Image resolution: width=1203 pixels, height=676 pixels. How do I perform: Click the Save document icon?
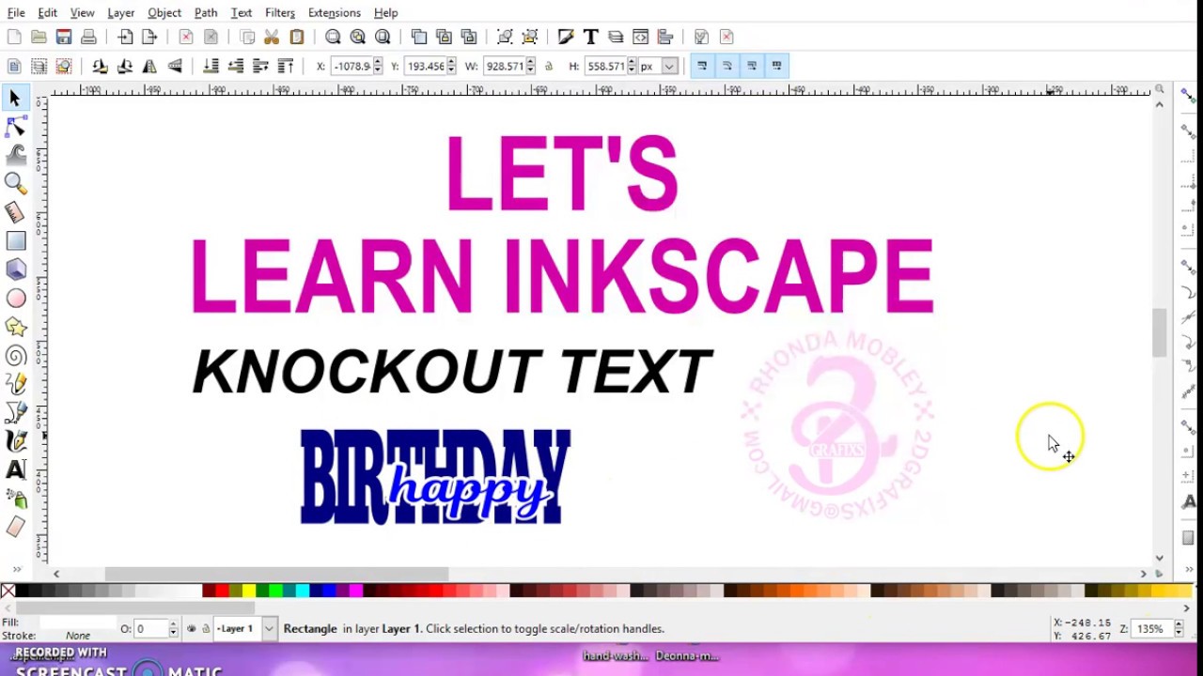(64, 37)
